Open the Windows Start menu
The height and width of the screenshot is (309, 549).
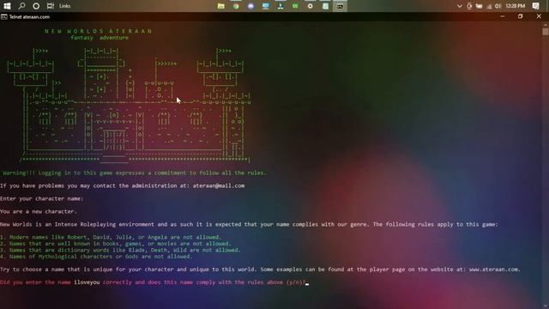[7, 6]
